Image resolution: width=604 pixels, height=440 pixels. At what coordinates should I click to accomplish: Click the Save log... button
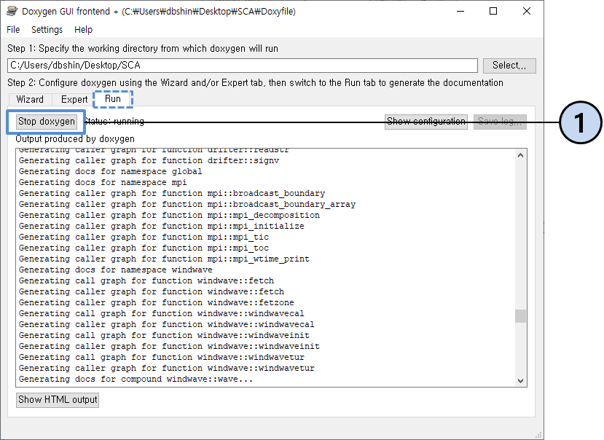(x=500, y=122)
